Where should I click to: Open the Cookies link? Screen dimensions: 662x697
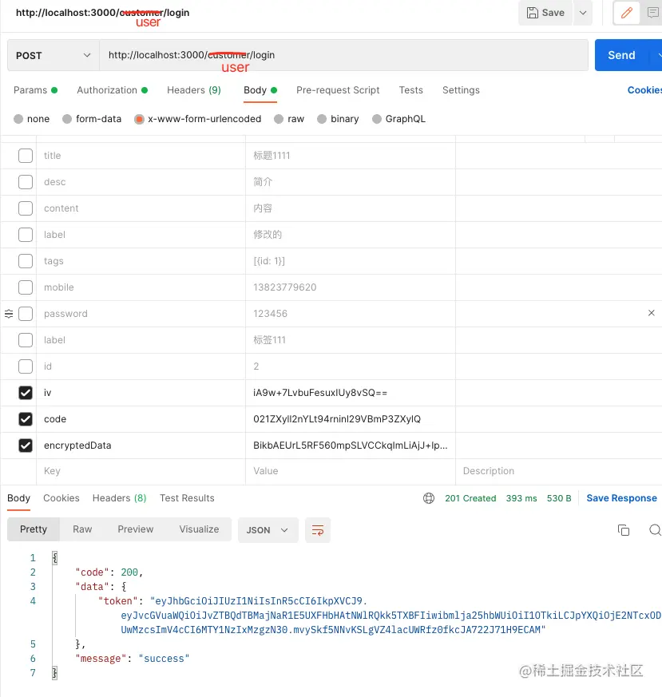click(x=644, y=90)
